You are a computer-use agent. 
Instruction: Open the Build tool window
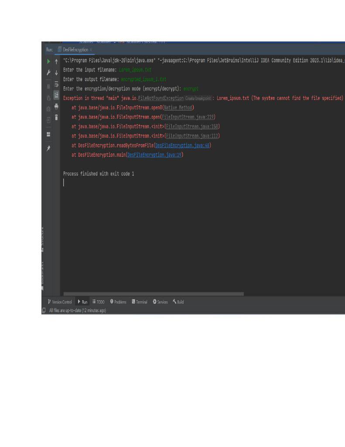point(178,302)
